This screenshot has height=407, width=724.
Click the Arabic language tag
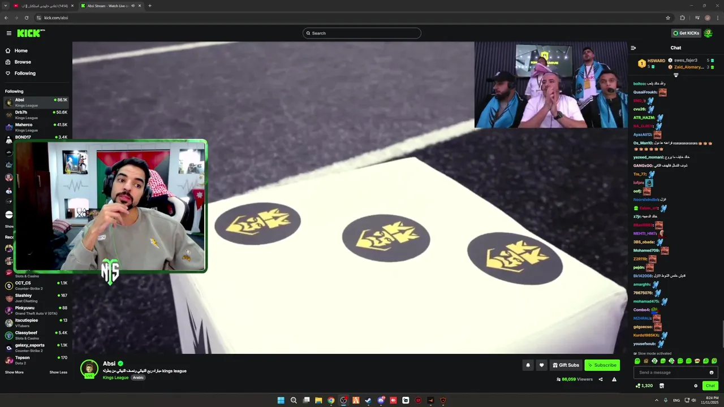coord(138,378)
